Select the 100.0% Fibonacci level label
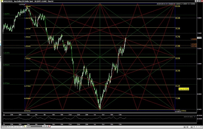 point(177,6)
